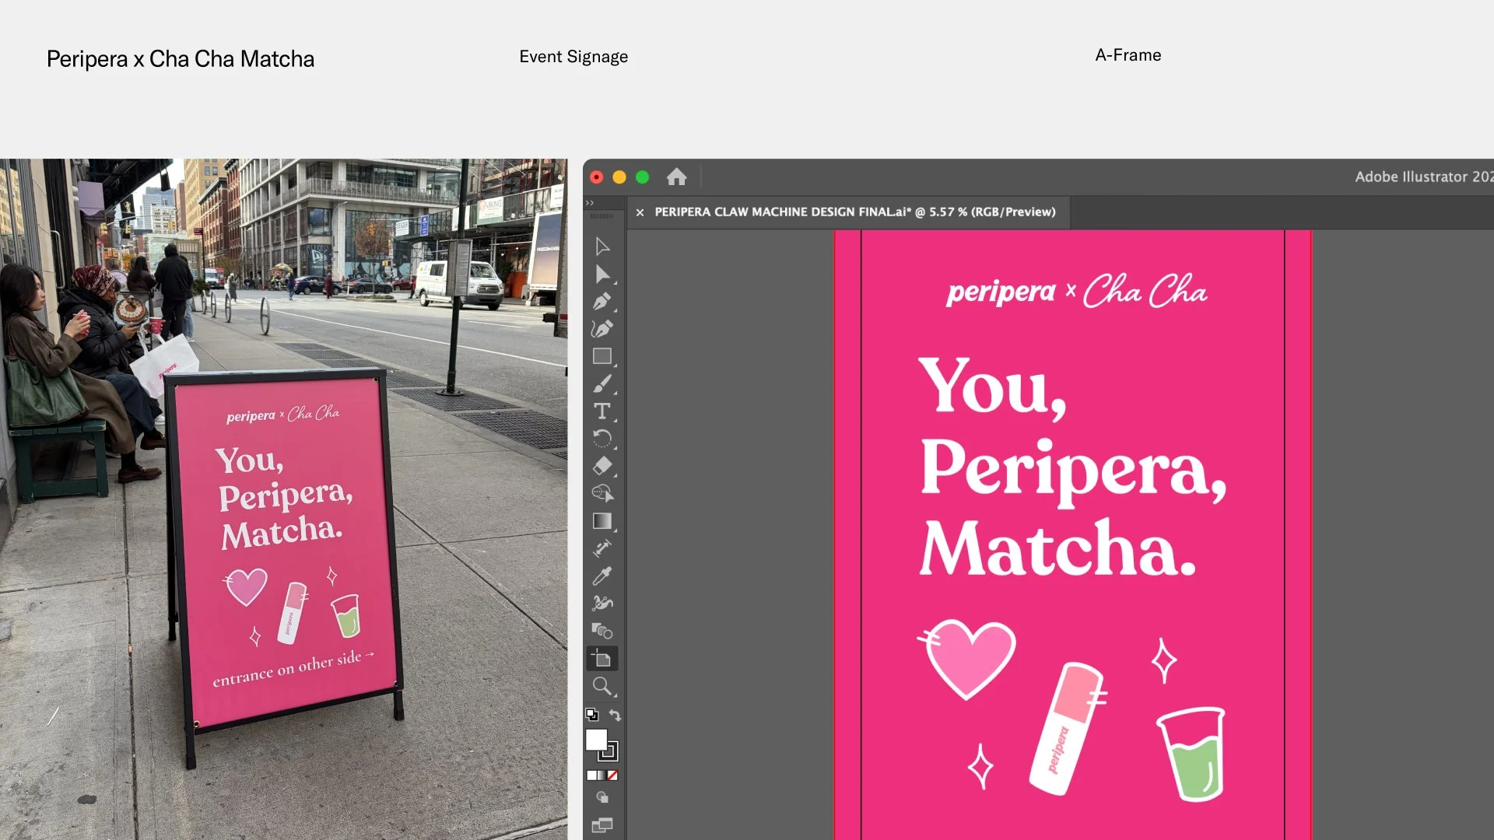Set paint mode to Gradient
The width and height of the screenshot is (1494, 840).
601,775
